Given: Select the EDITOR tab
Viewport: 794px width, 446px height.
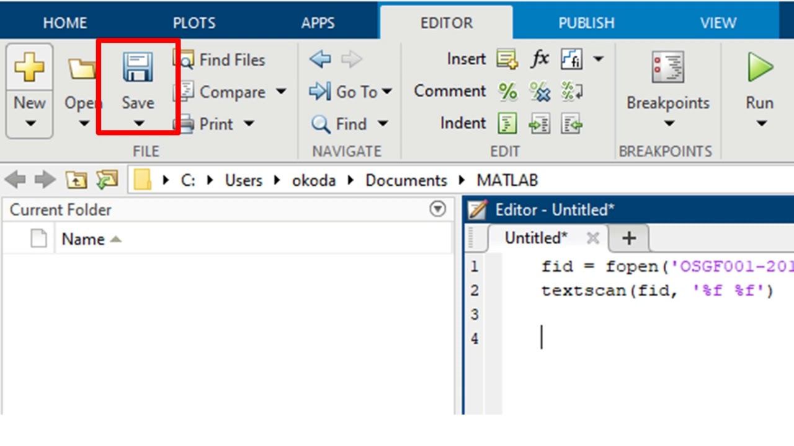Looking at the screenshot, I should (447, 23).
